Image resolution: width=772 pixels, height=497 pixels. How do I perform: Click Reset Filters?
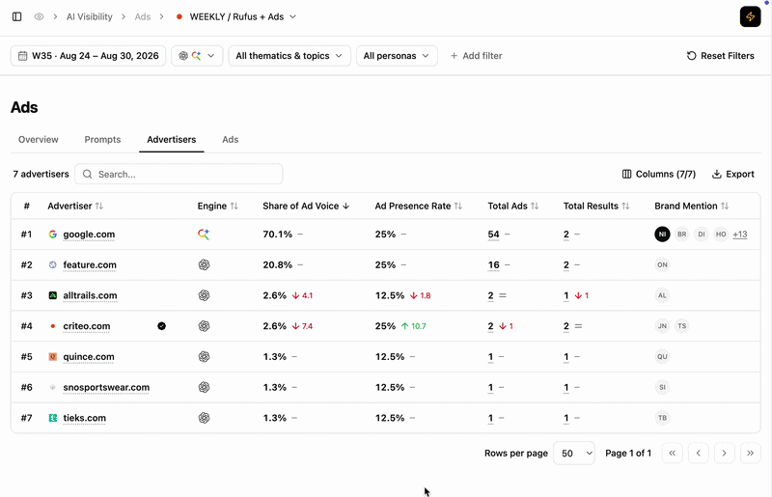[720, 56]
